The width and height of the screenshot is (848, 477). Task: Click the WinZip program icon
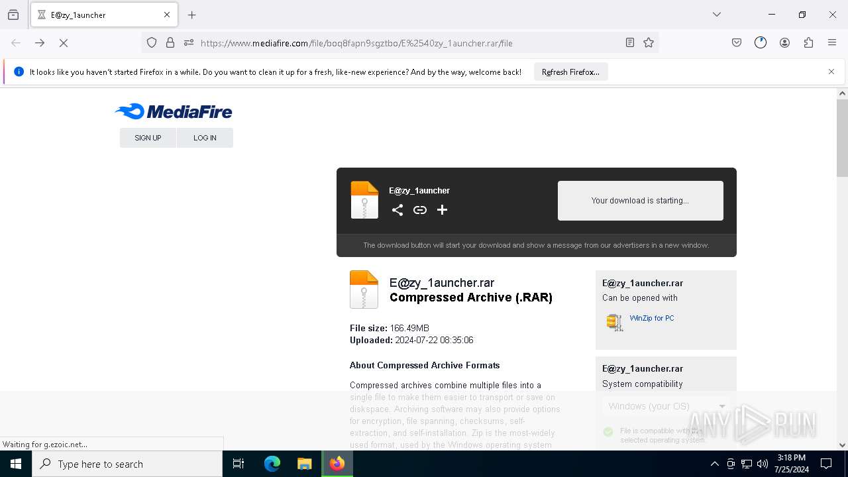pyautogui.click(x=615, y=322)
